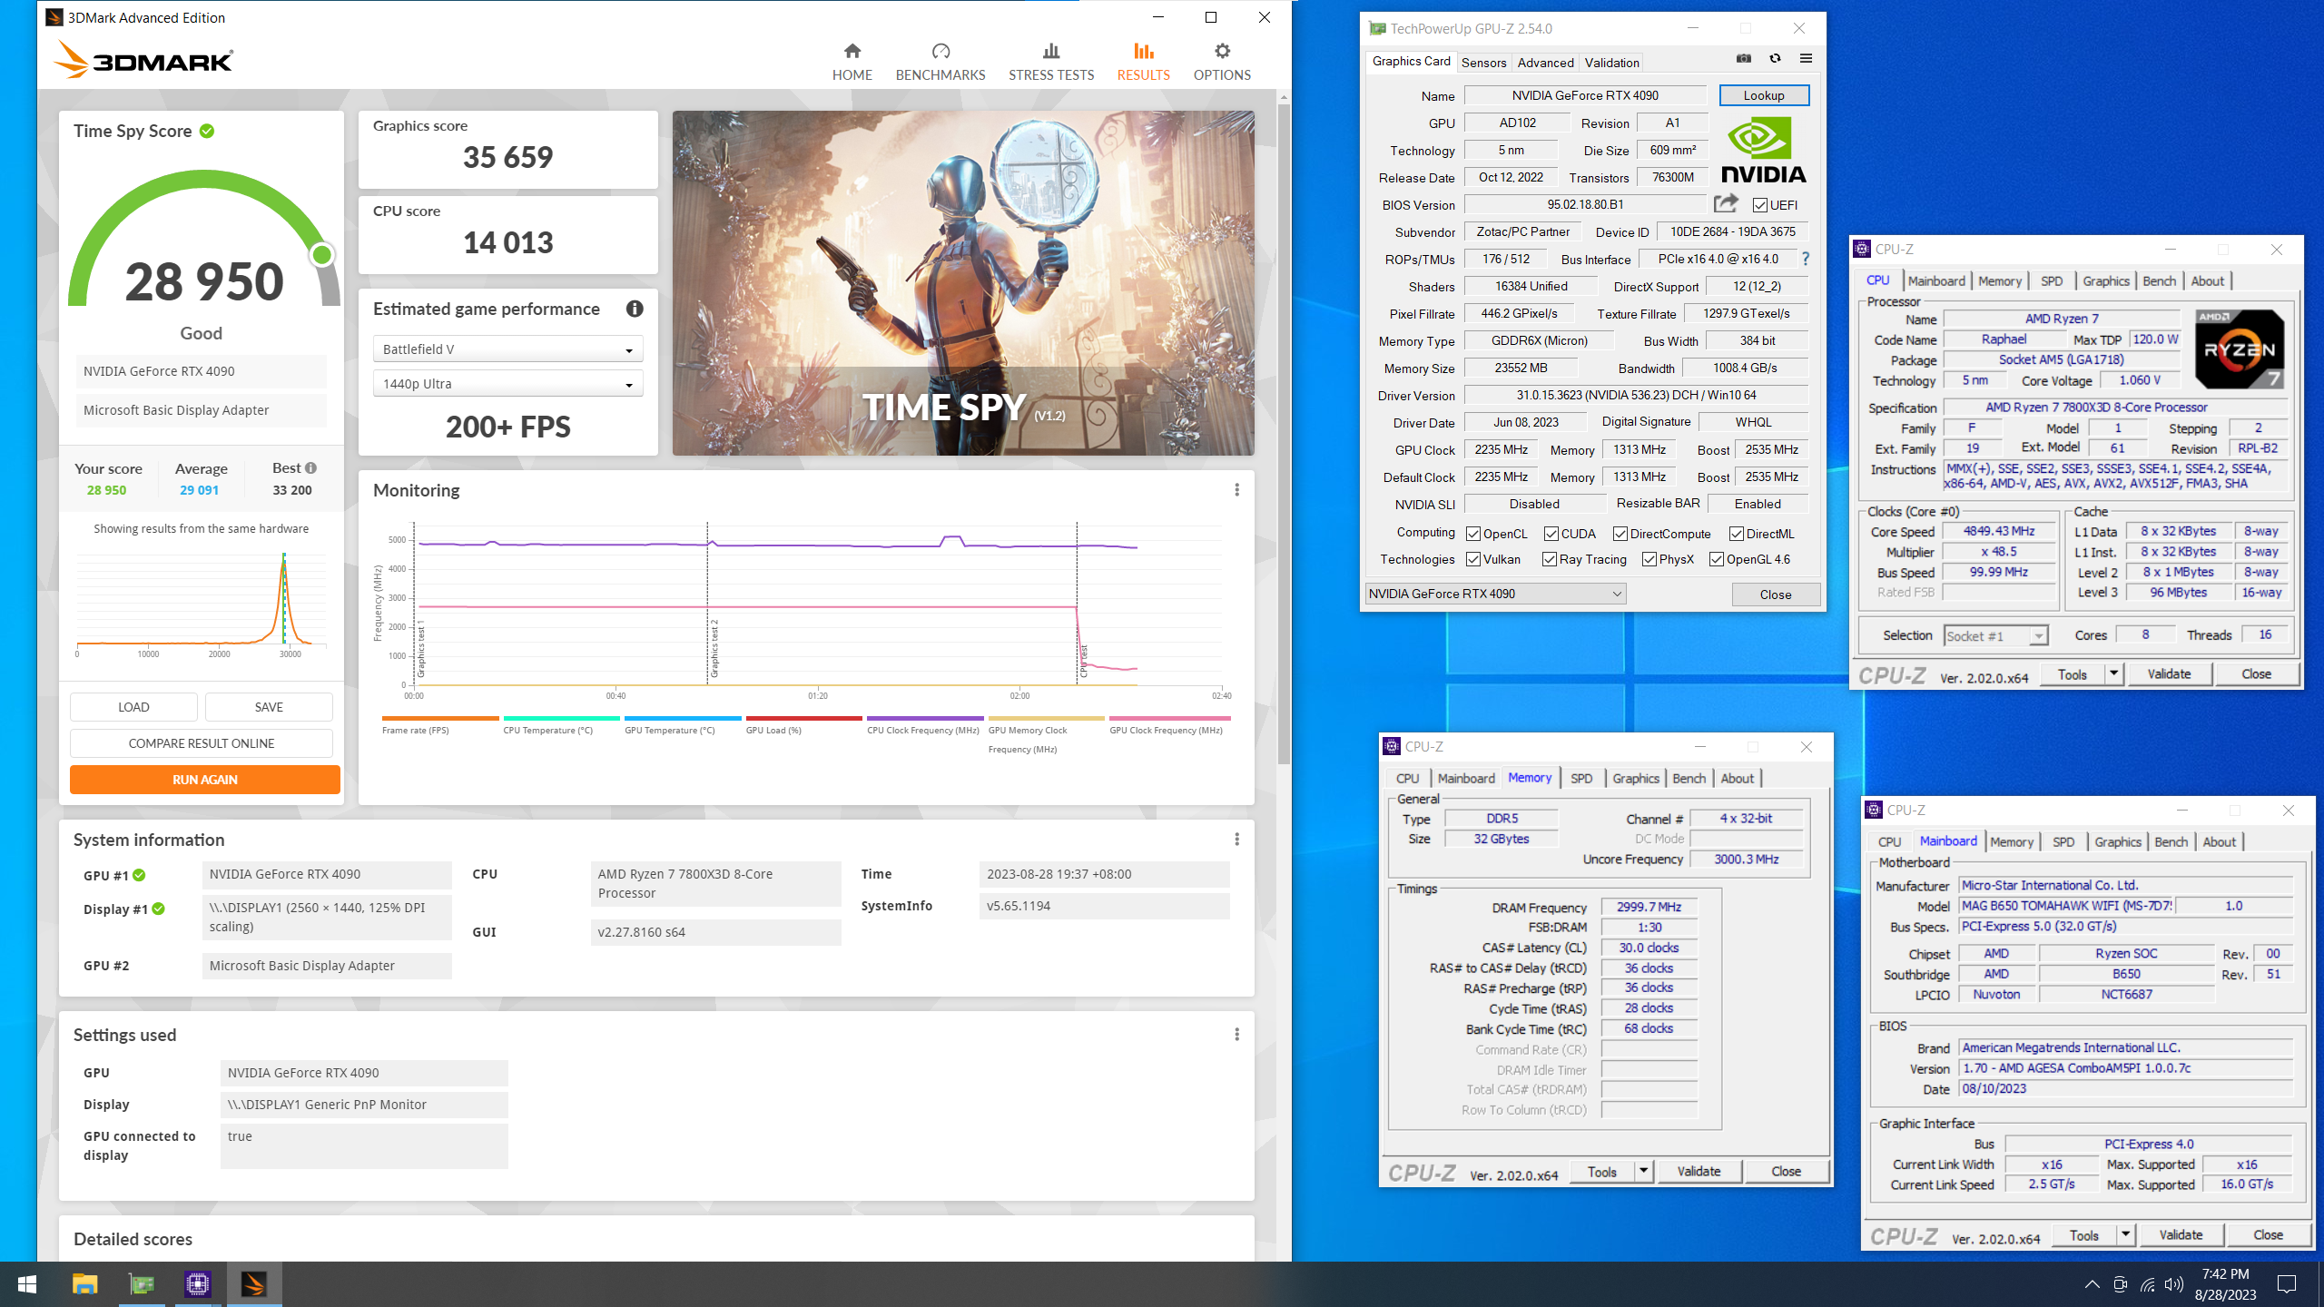Open System information three-dot menu
This screenshot has height=1307, width=2324.
(x=1236, y=840)
